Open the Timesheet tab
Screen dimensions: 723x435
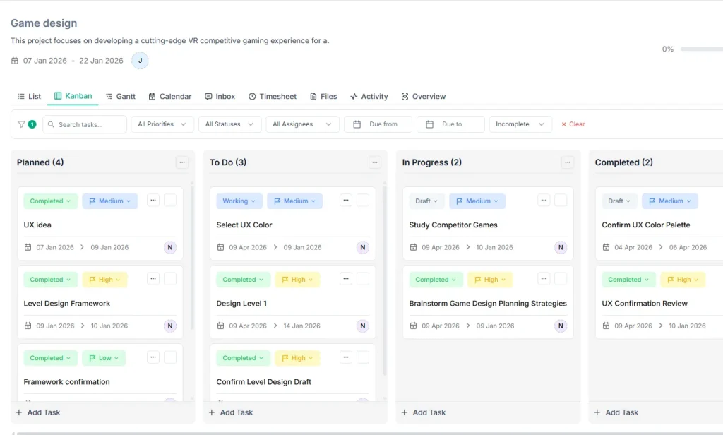pyautogui.click(x=273, y=97)
